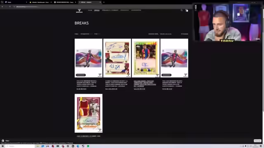Click the badge label on first product image
This screenshot has height=148, width=264.
pyautogui.click(x=81, y=75)
